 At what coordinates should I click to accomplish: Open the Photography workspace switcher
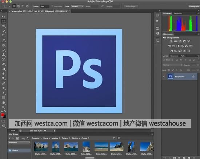pyautogui.click(x=194, y=6)
